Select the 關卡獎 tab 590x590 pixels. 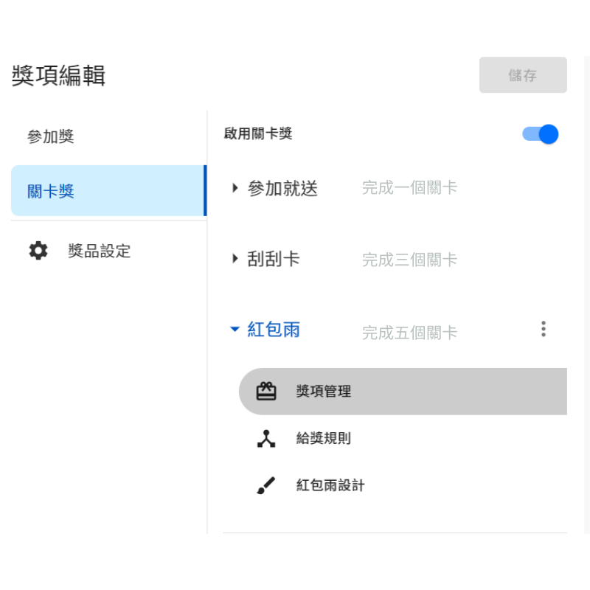click(51, 192)
